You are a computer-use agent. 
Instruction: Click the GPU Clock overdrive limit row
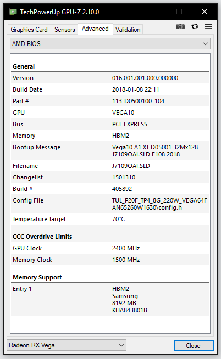[110, 248]
